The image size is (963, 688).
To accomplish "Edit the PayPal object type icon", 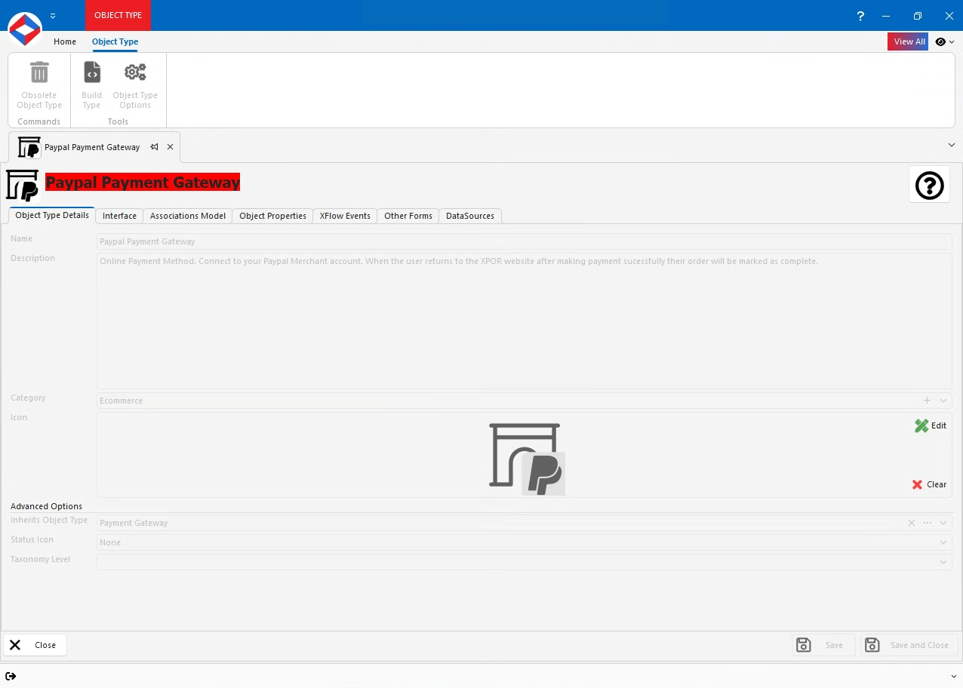I will [930, 425].
